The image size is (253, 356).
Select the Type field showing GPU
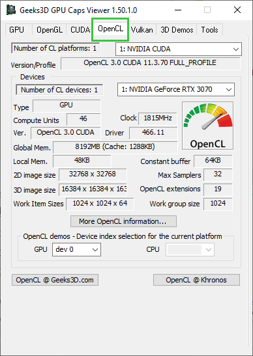point(67,105)
